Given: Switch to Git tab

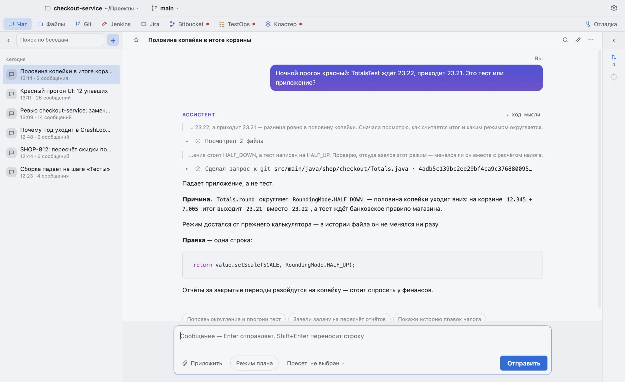Looking at the screenshot, I should click(83, 24).
